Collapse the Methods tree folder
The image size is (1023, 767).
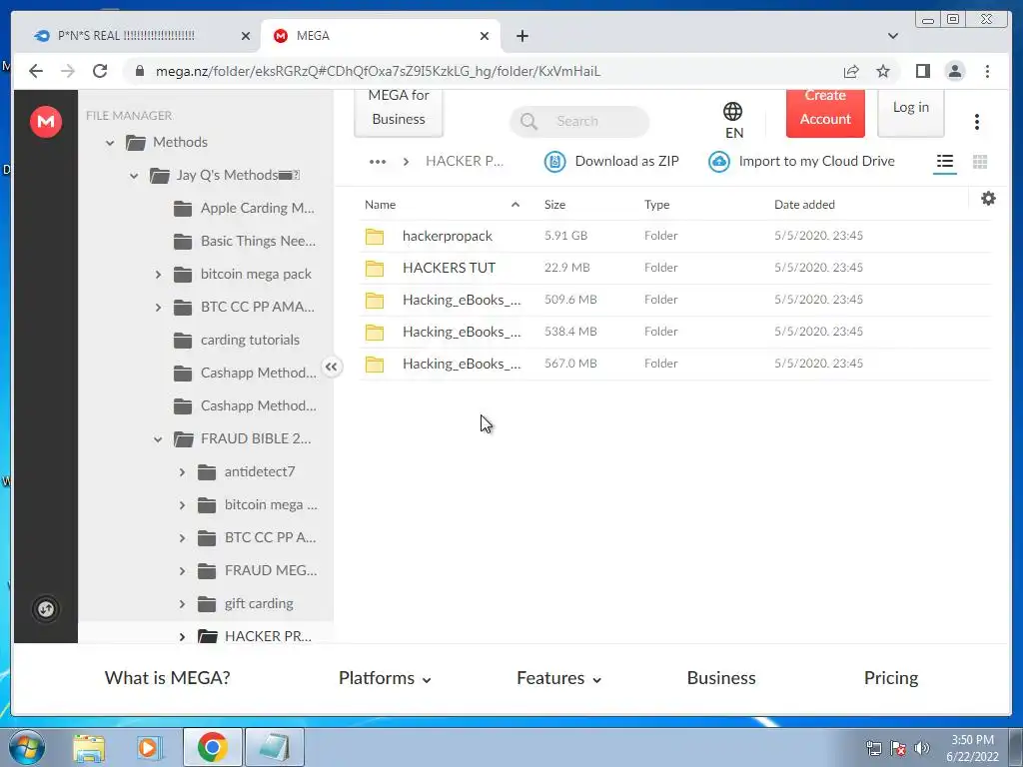[x=110, y=142]
